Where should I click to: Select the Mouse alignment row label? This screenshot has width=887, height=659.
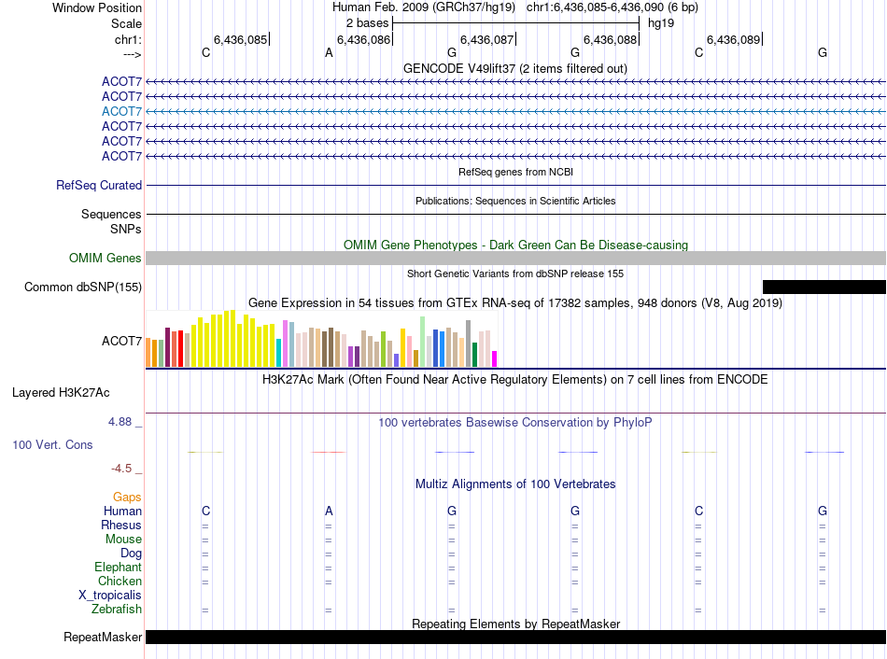tap(123, 540)
